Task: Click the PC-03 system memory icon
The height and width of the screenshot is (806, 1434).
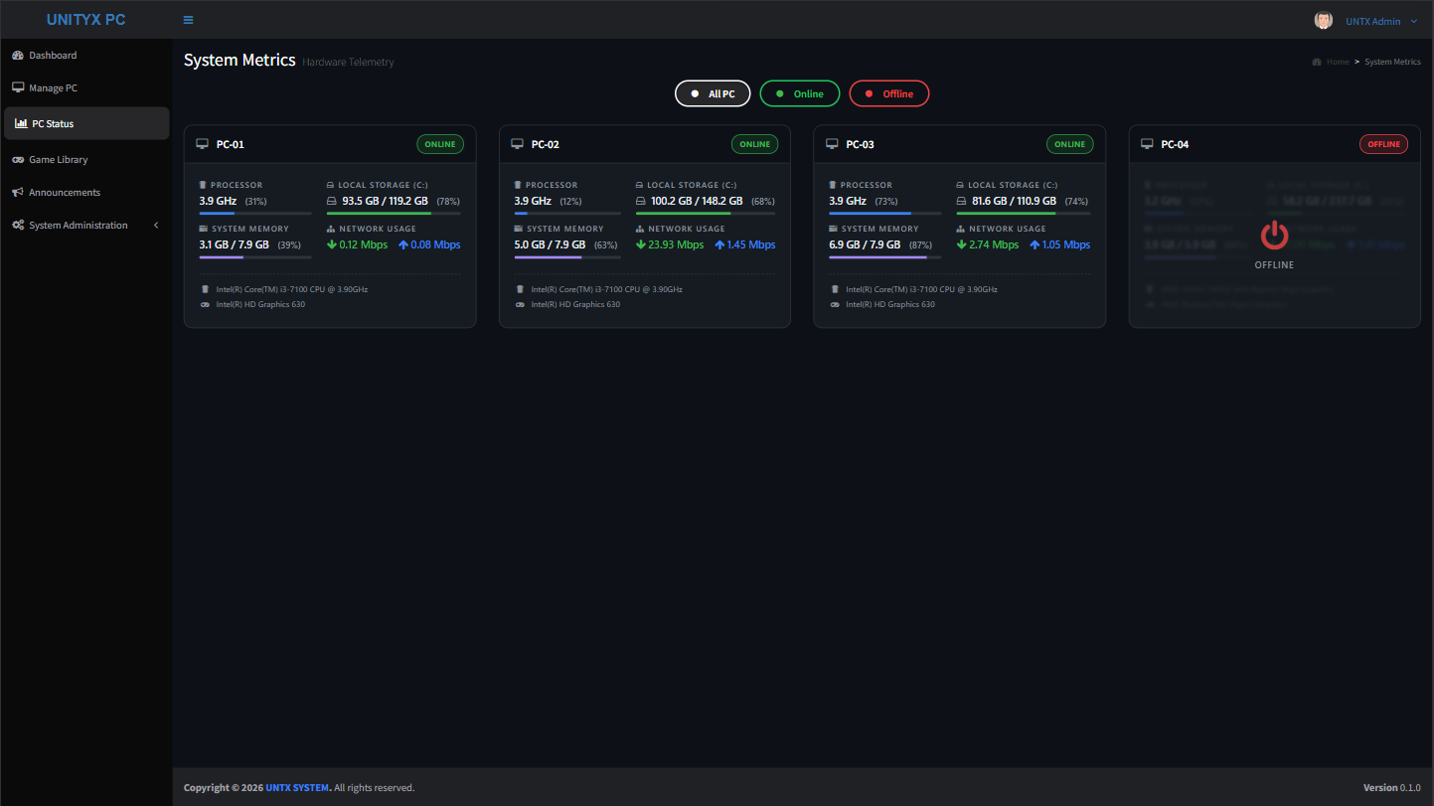Action: pyautogui.click(x=833, y=229)
